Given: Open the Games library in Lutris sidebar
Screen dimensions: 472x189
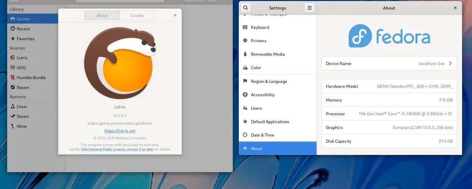Looking at the screenshot, I should [x=33, y=19].
